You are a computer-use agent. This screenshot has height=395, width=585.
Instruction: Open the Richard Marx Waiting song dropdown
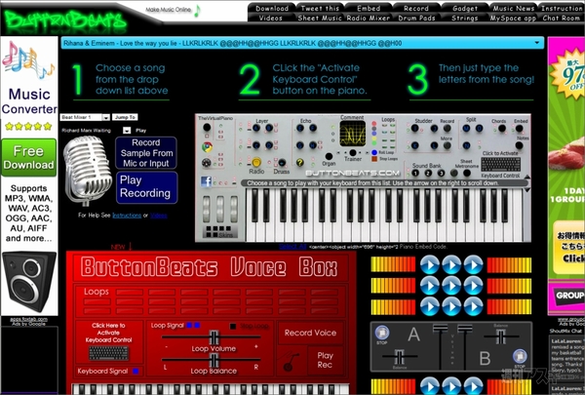pyautogui.click(x=127, y=131)
